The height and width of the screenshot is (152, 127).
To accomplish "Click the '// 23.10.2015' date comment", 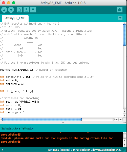I will (10, 27).
